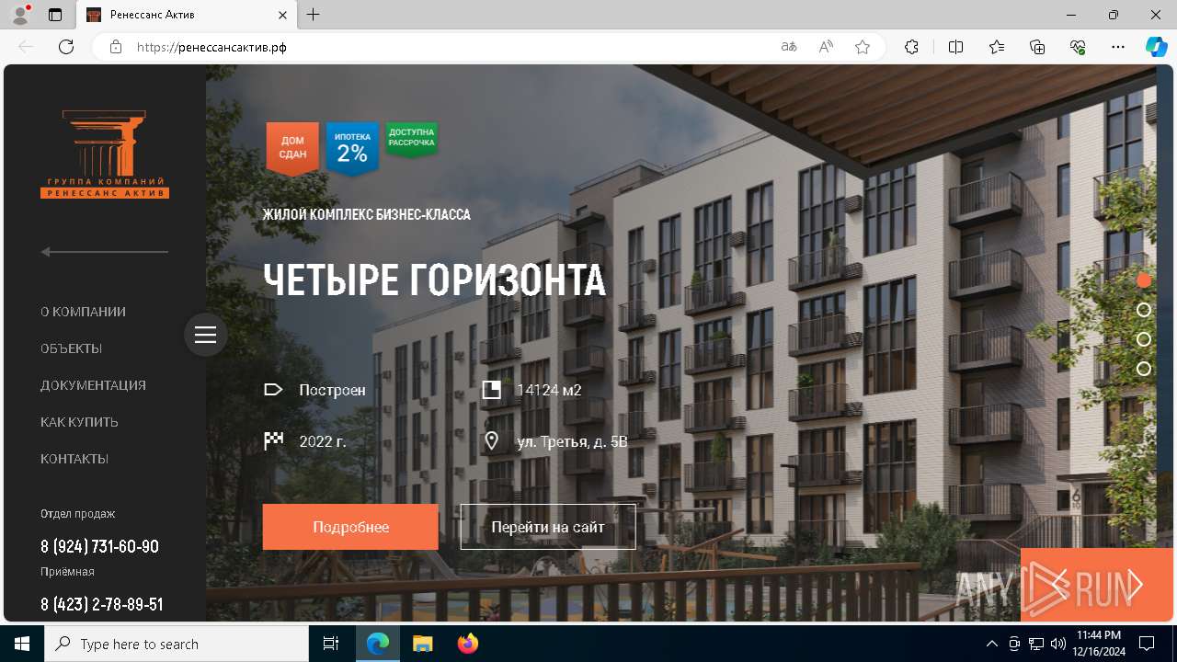Open the taskbar clock and date
Screen dimensions: 1177x662
click(1098, 644)
